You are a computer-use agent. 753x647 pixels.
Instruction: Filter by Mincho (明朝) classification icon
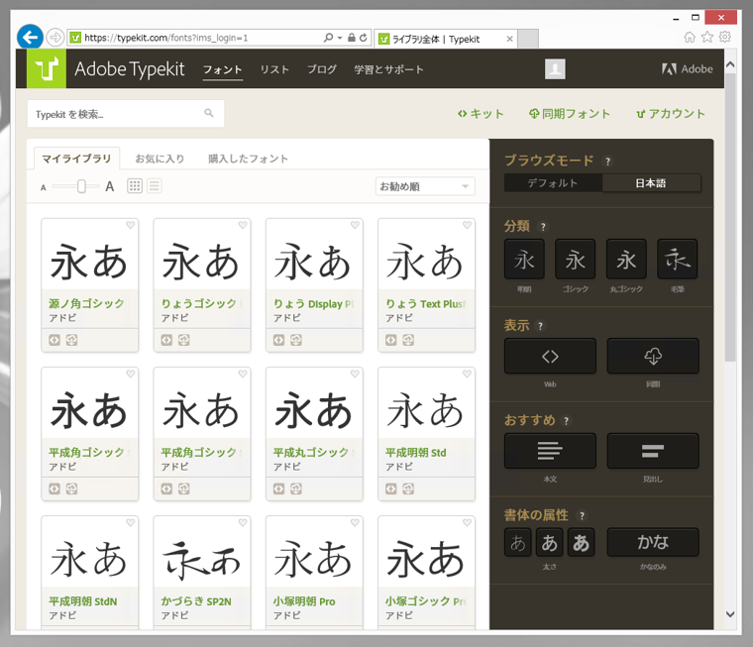524,260
